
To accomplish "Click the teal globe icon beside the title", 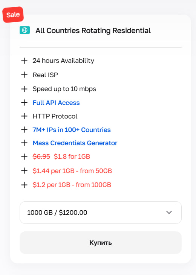I will tap(24, 30).
